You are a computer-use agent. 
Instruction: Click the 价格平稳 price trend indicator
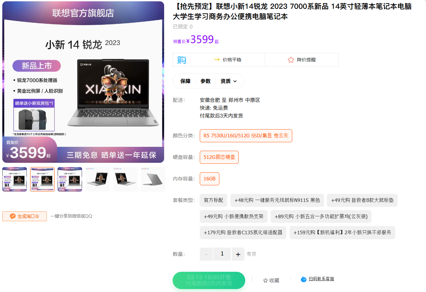(x=228, y=60)
